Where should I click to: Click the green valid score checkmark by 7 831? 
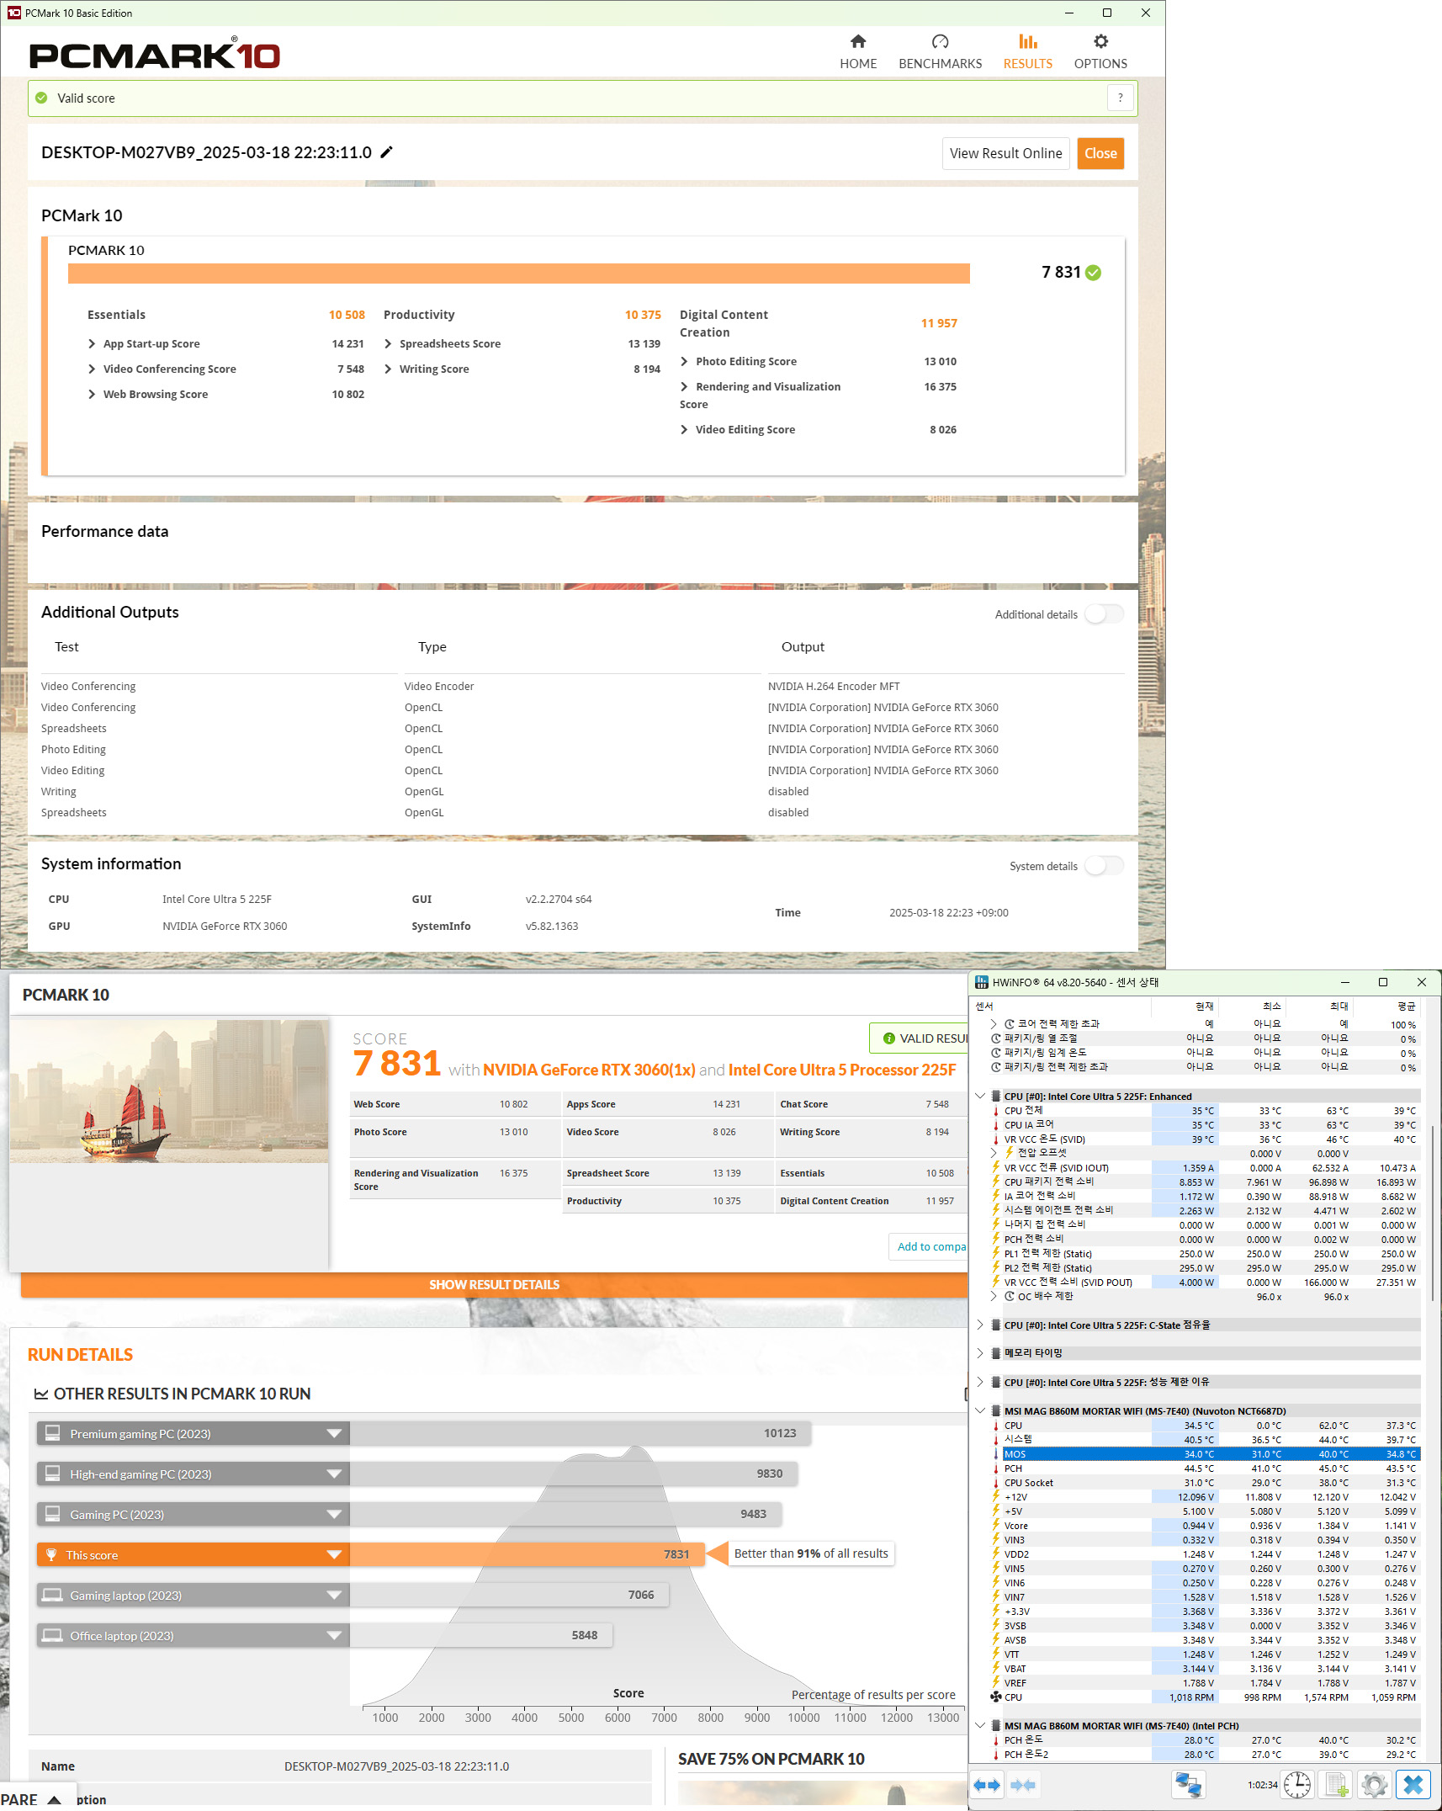point(1093,273)
